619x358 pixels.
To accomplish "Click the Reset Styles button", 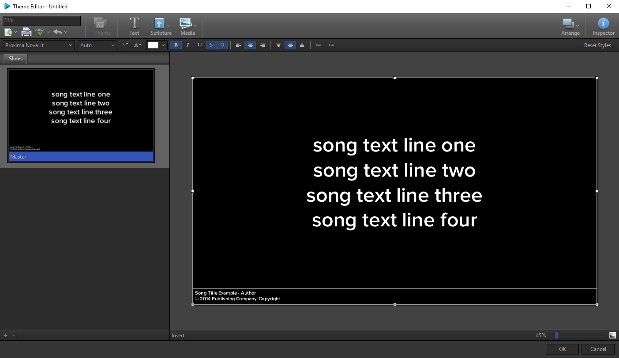I will pyautogui.click(x=597, y=45).
